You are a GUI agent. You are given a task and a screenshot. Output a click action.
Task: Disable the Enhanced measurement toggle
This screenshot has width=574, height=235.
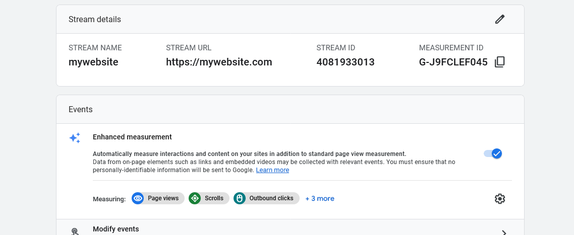493,153
